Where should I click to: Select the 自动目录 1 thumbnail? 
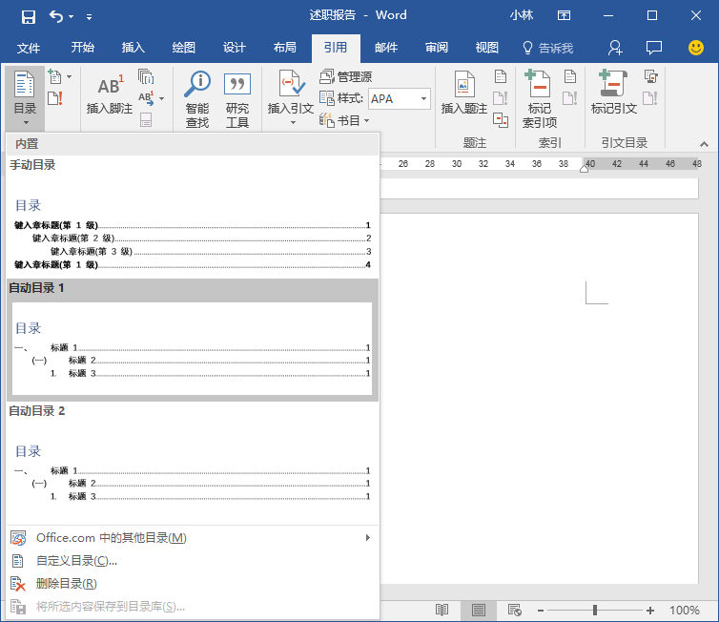coord(192,348)
